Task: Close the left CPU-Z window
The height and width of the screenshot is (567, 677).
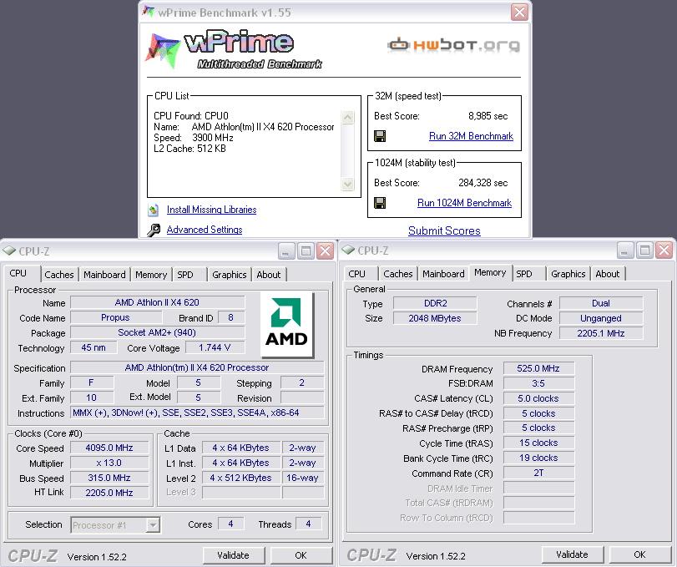Action: (x=325, y=251)
